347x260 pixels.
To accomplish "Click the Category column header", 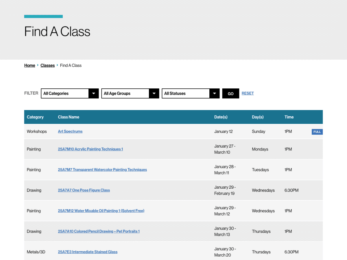I will pos(35,117).
